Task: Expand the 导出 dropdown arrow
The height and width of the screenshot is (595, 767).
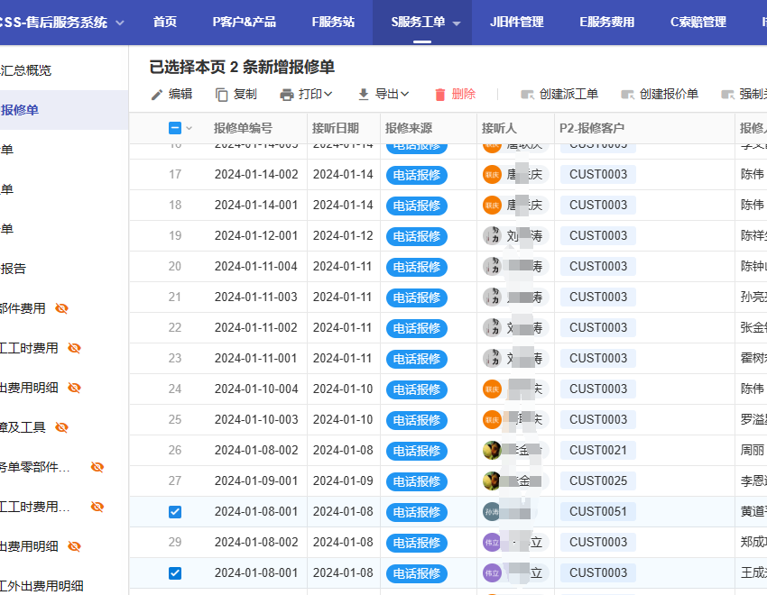Action: click(x=405, y=95)
